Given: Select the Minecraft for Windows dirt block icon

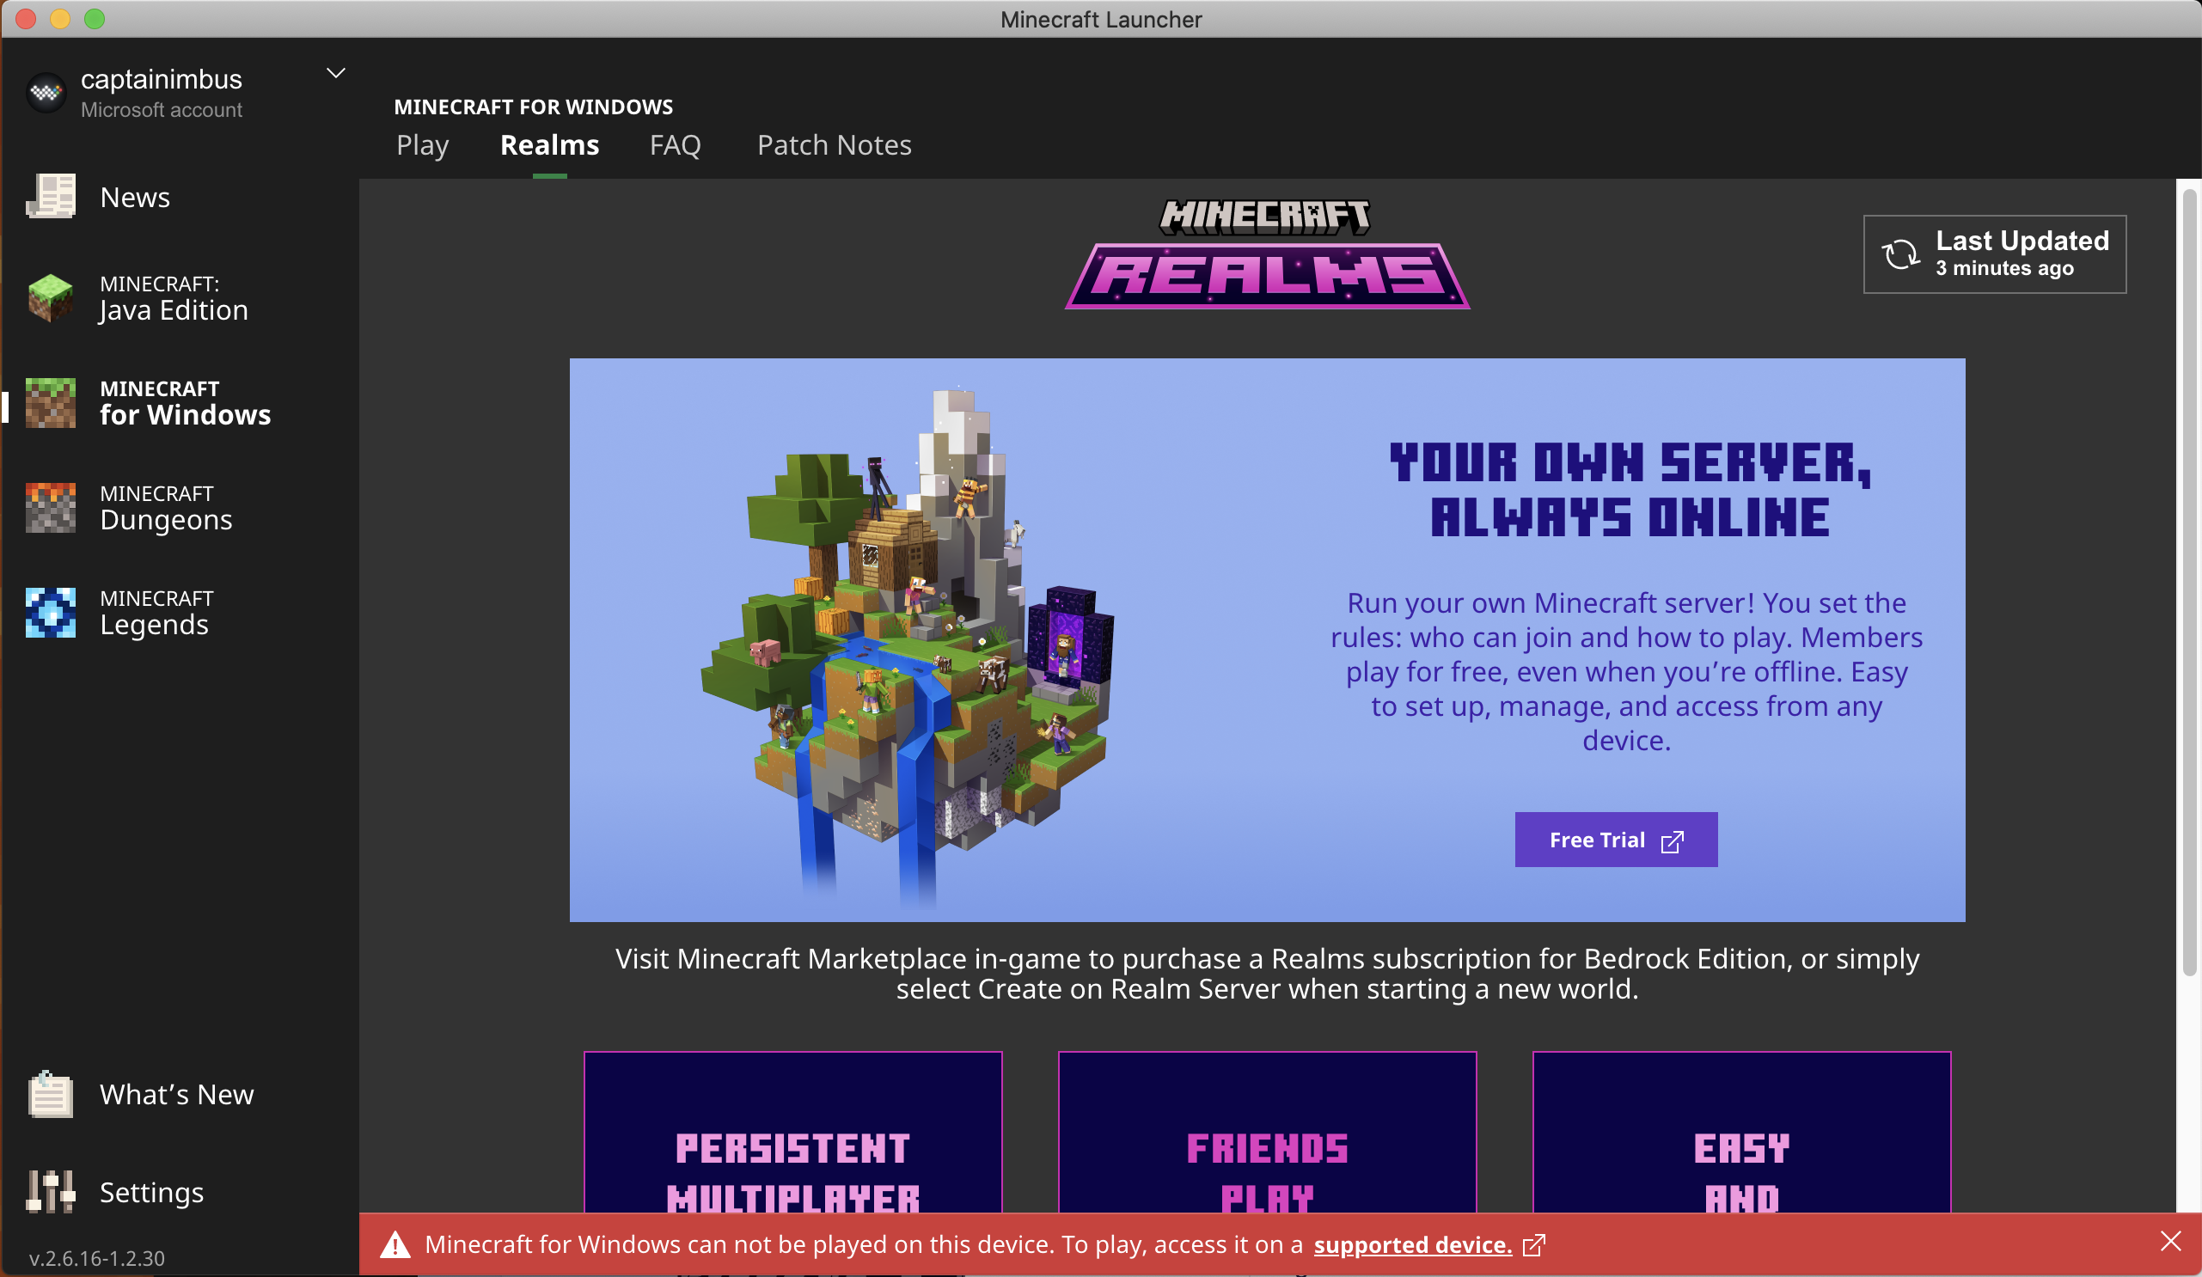Looking at the screenshot, I should tap(51, 403).
